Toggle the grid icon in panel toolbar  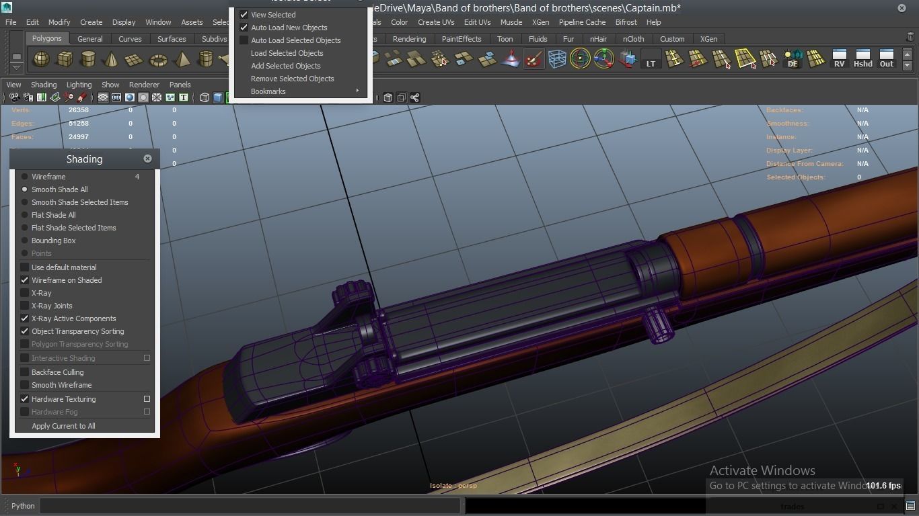coord(103,97)
